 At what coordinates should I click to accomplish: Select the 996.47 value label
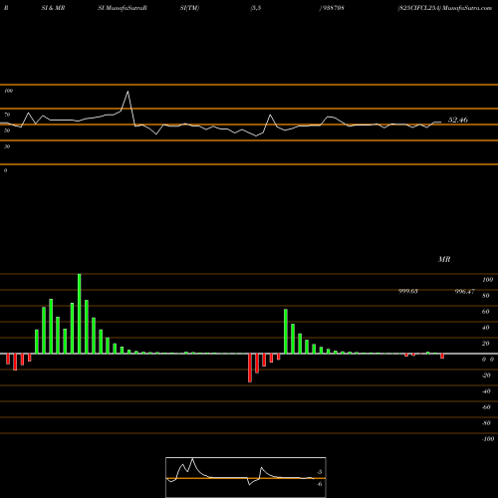point(465,291)
